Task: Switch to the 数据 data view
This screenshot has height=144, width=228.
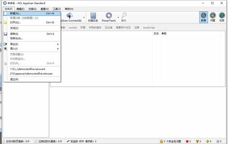Action: 204,17
